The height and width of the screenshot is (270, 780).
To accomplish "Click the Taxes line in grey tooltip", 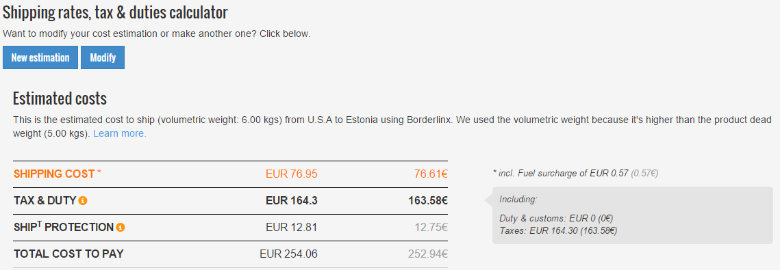I will pos(558,230).
